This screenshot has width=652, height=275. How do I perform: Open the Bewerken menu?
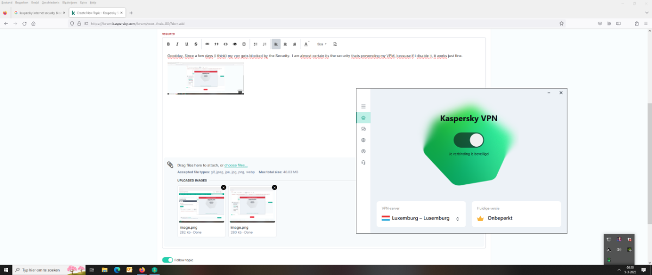point(22,2)
